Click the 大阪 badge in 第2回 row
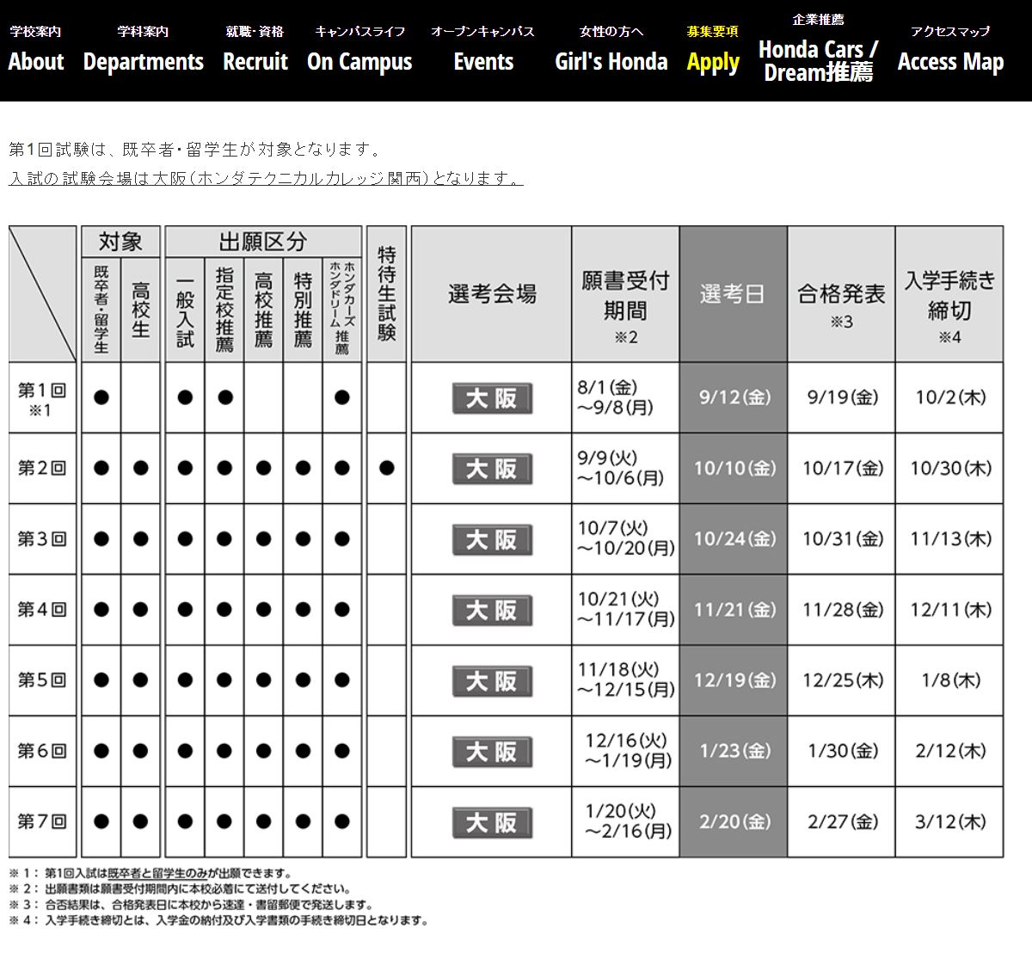 tap(492, 469)
